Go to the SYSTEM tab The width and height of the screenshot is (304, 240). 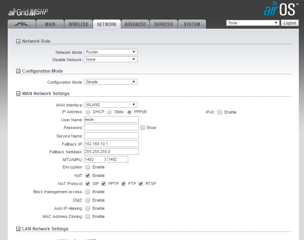pos(192,24)
